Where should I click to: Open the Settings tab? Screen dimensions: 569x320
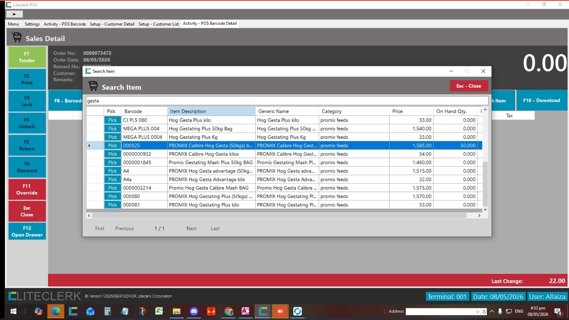(32, 24)
